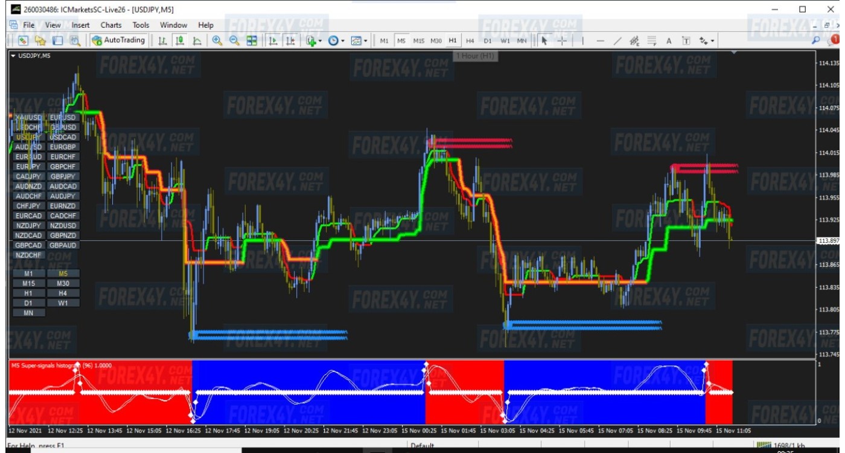Select the trendline drawing tool
The image size is (845, 453).
pyautogui.click(x=617, y=40)
